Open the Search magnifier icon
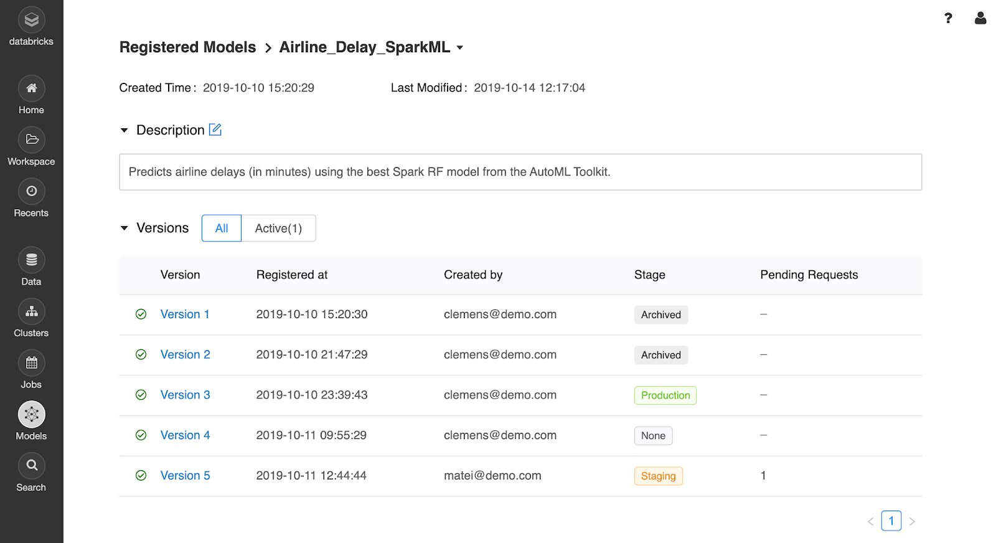 click(x=31, y=466)
